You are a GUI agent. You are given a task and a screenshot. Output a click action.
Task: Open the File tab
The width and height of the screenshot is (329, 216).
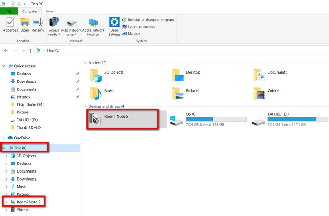(9, 11)
